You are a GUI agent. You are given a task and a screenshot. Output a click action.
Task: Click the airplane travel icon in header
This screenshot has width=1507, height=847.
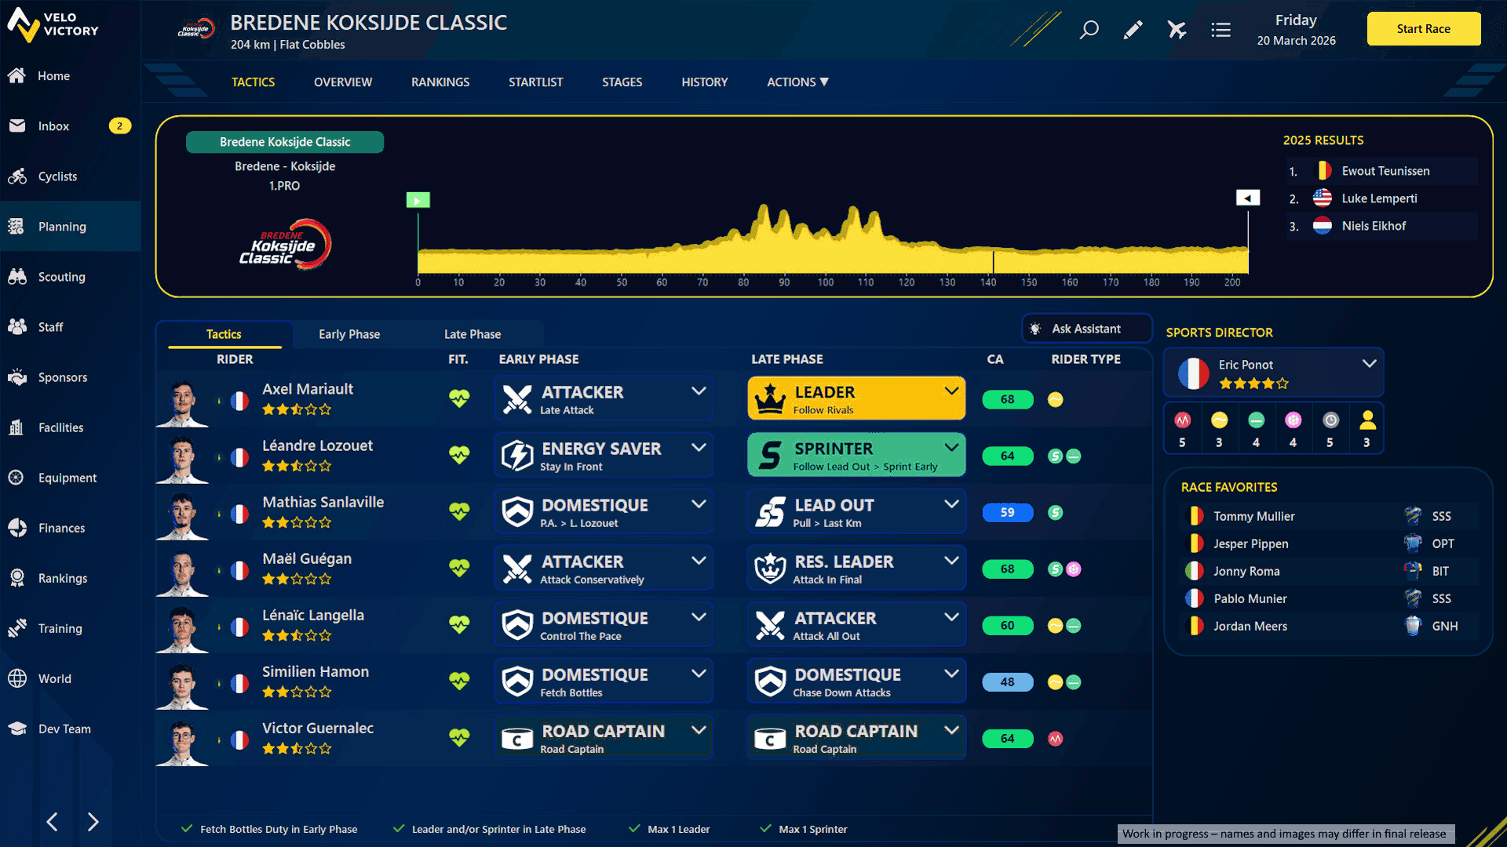coord(1177,30)
